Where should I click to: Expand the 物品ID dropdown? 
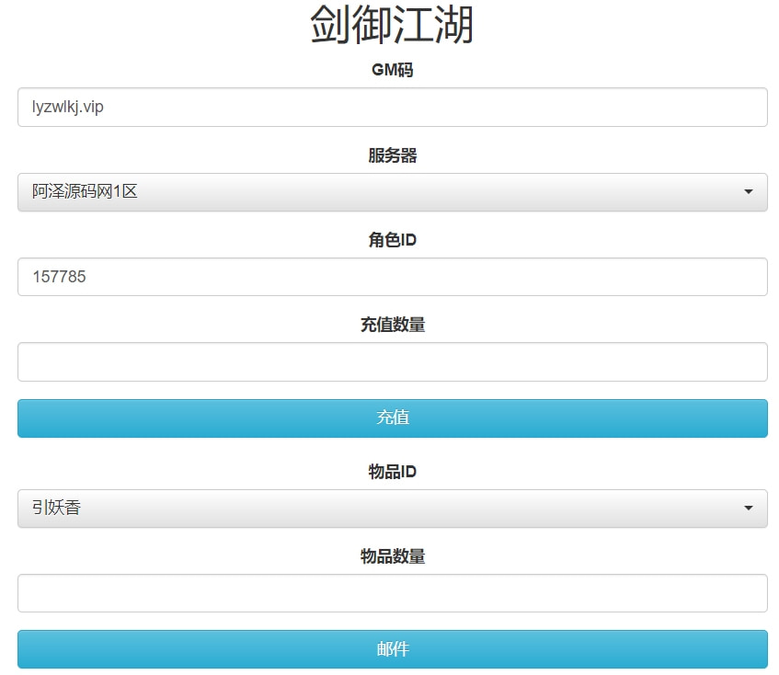click(x=392, y=508)
